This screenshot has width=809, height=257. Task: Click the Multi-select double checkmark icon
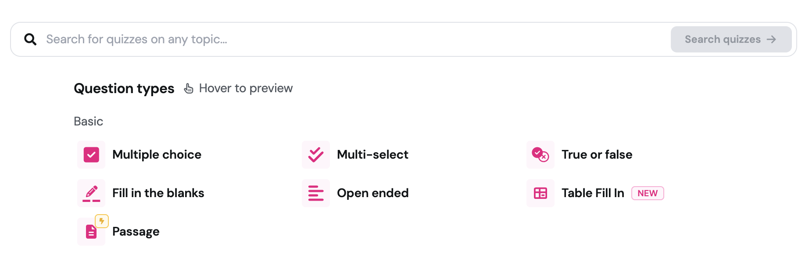(x=316, y=155)
